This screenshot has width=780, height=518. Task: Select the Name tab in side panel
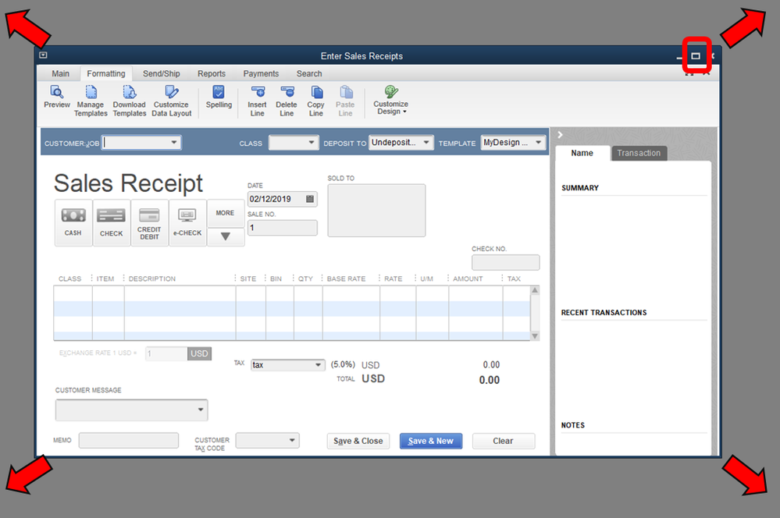pyautogui.click(x=582, y=153)
